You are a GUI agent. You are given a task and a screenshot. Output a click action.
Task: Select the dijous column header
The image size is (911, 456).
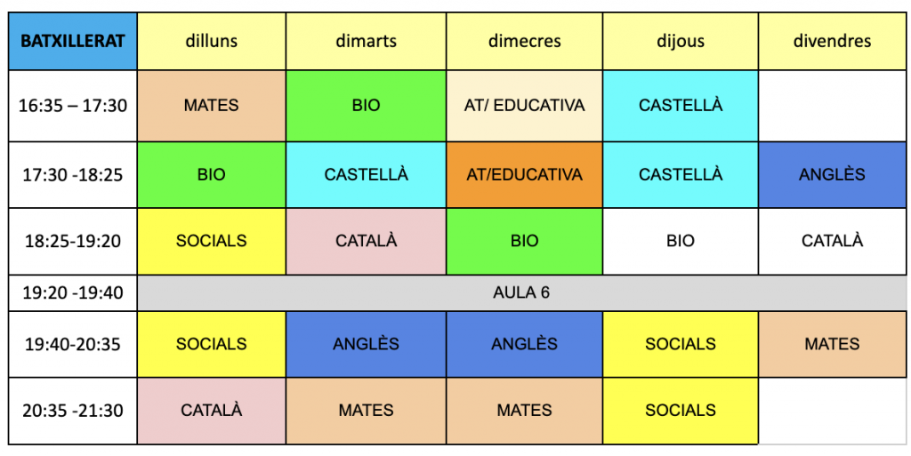681,41
